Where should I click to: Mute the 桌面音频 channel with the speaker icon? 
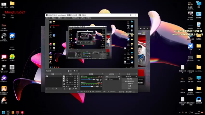98,86
